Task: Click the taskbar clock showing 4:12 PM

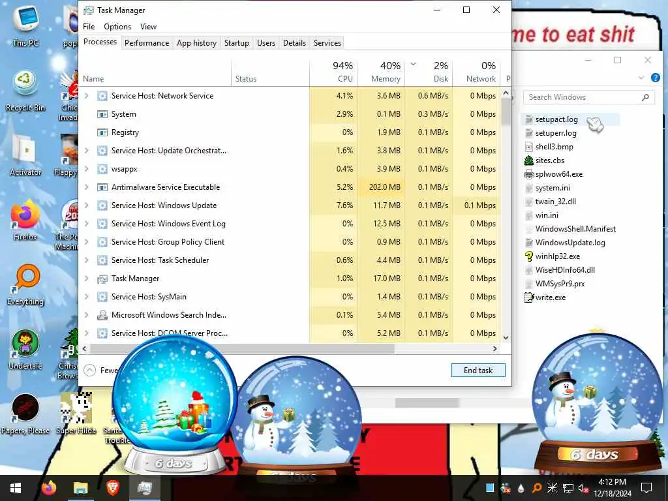Action: (612, 488)
